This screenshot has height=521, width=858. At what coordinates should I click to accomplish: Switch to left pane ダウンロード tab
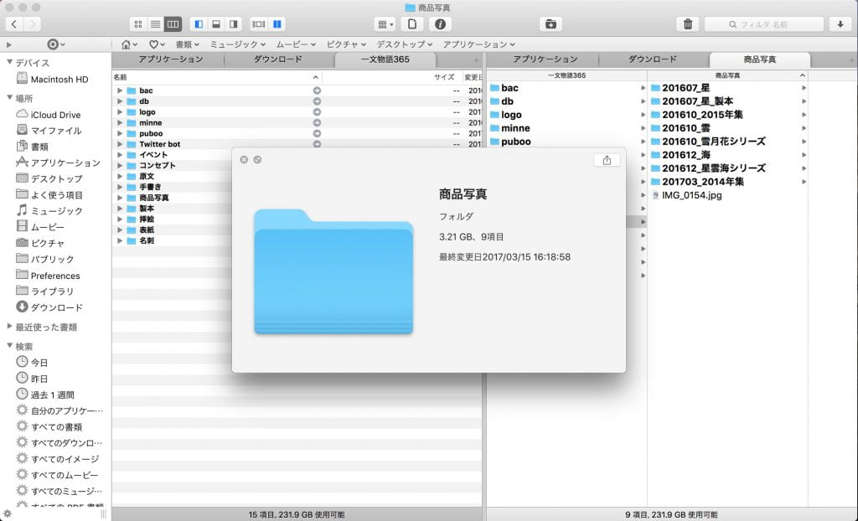(x=277, y=59)
